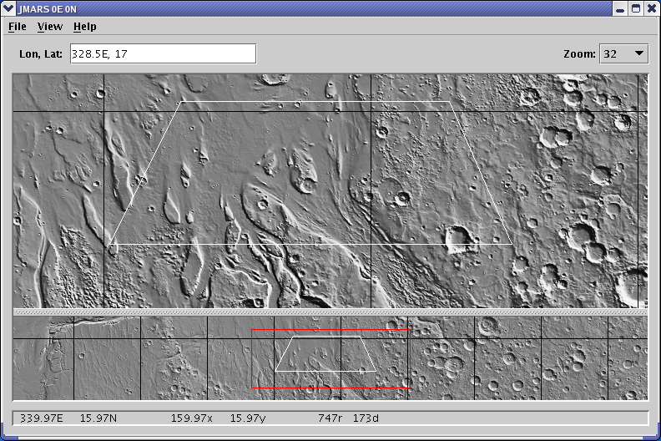Image resolution: width=661 pixels, height=441 pixels.
Task: Click the status value 159.97x
Action: [191, 418]
